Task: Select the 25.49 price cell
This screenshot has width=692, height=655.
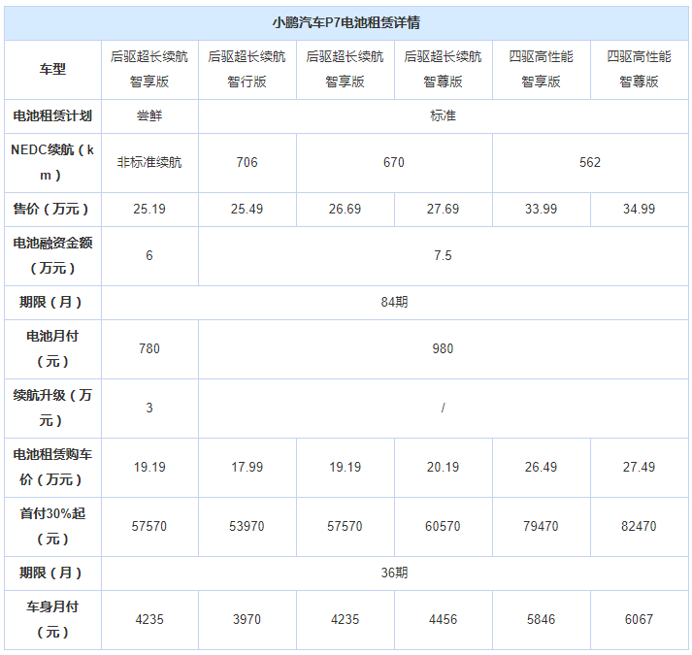Action: click(x=247, y=209)
